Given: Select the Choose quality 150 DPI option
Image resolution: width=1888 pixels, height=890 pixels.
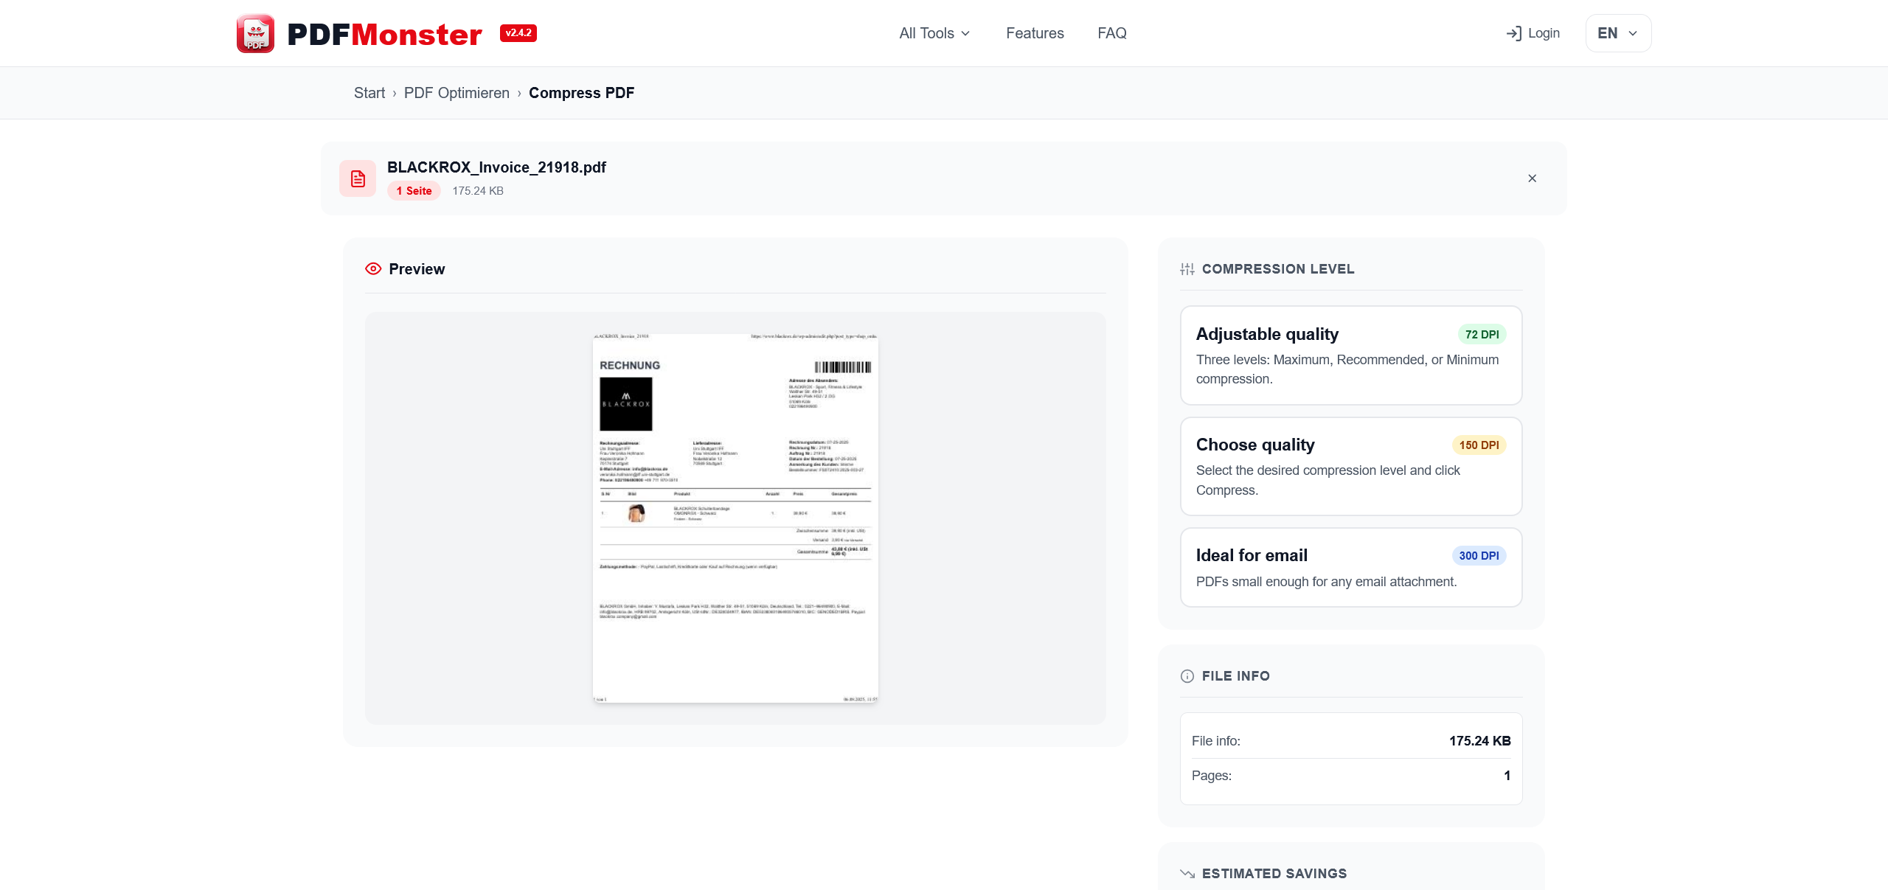Looking at the screenshot, I should pos(1350,466).
